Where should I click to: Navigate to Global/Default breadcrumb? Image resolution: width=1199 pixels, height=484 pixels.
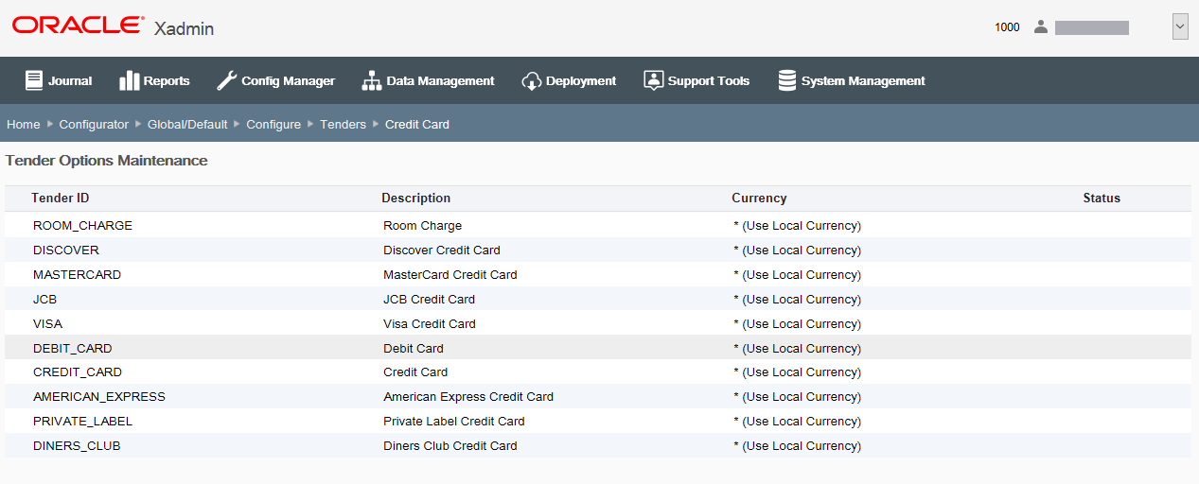click(x=187, y=124)
